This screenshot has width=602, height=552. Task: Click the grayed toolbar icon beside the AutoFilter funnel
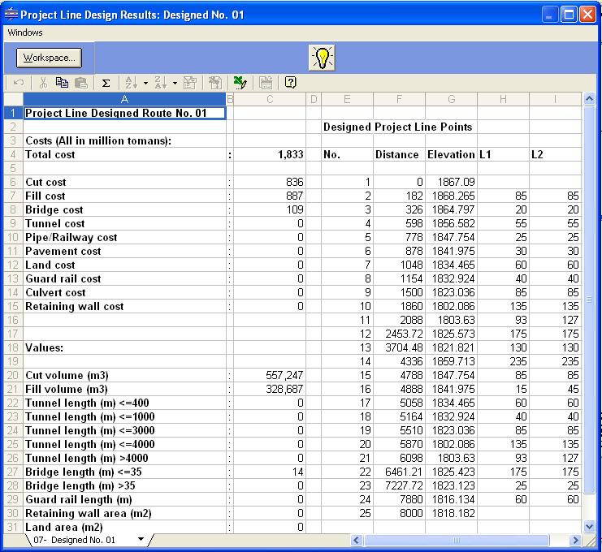(x=215, y=83)
